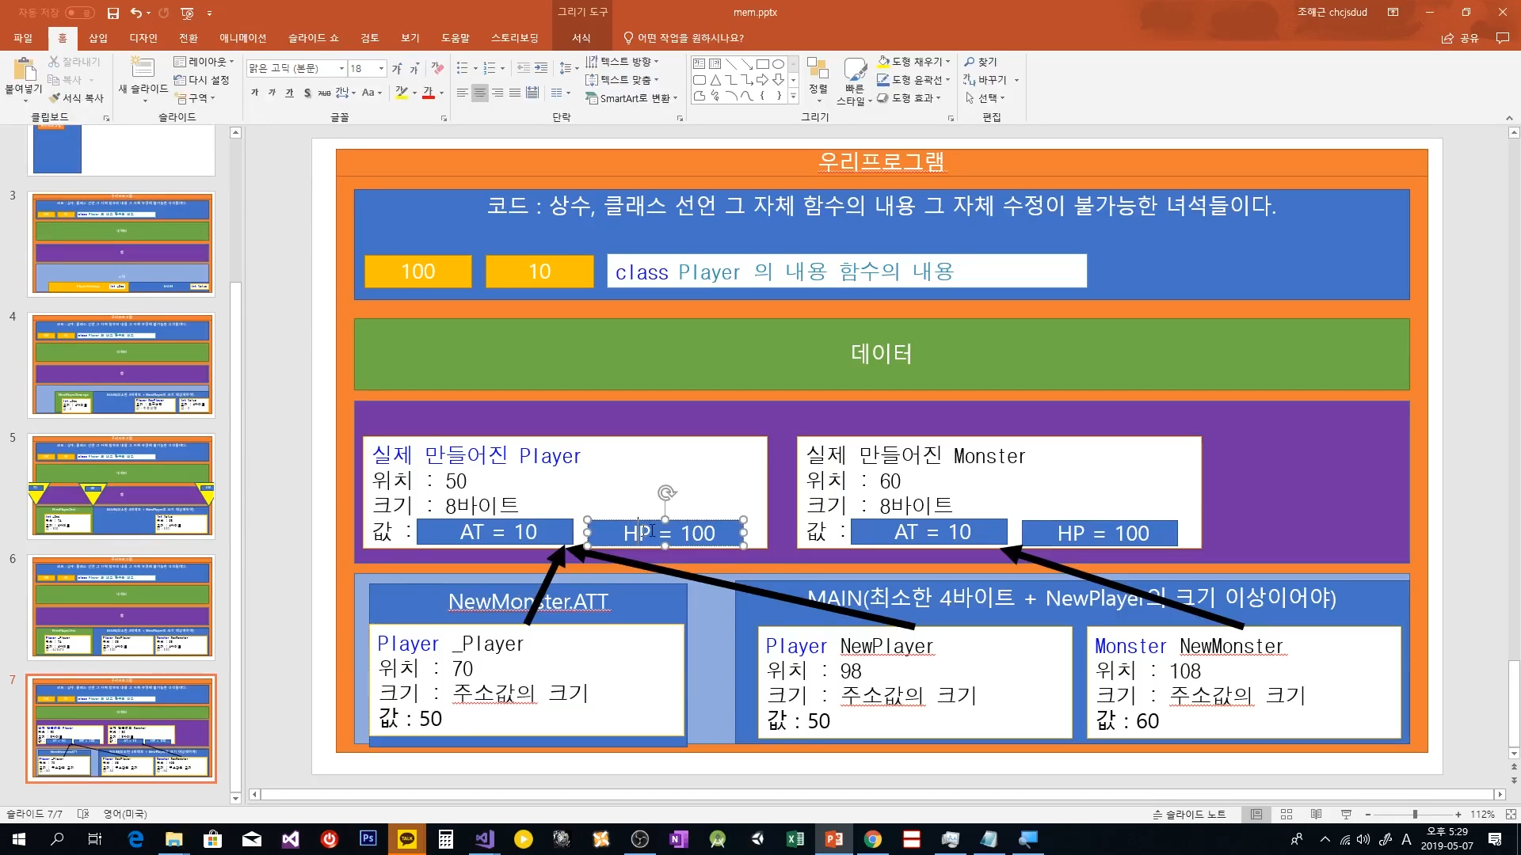
Task: Click the Clear All Formatting eraser icon
Action: 437,68
